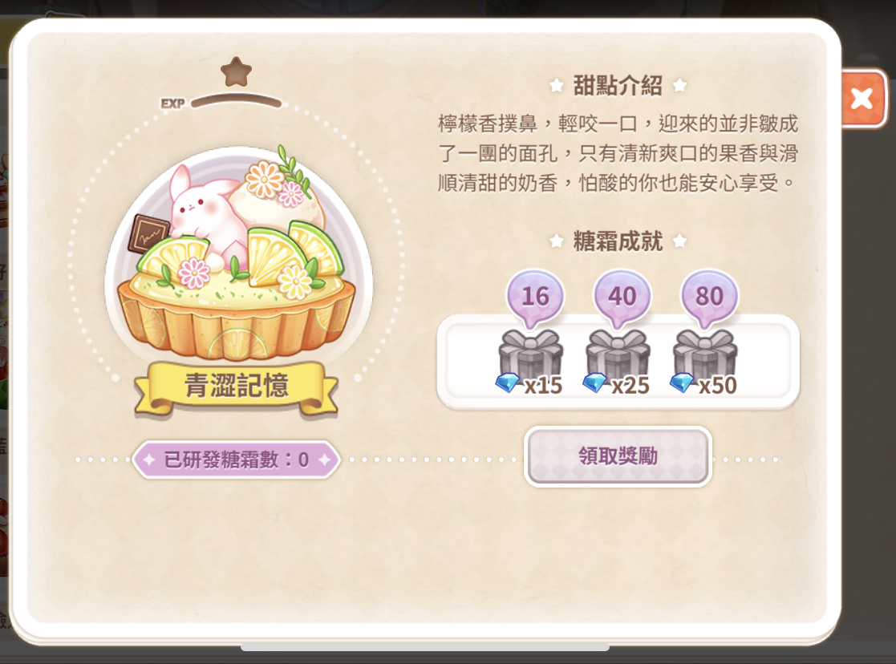Click the 青澀記憶 name ribbon

236,386
